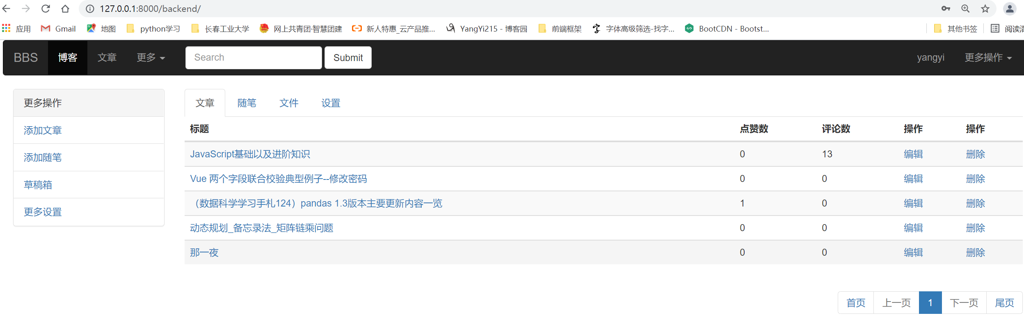Click 删除 for 那一夜 article
The image size is (1024, 336).
click(976, 252)
